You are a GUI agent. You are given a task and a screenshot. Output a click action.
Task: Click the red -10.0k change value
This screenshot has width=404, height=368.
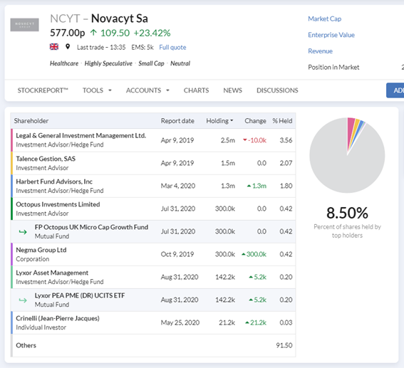(254, 140)
